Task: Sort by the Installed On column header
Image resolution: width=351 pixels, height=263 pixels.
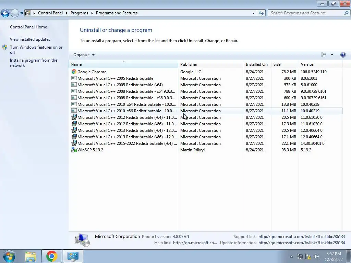Action: (x=257, y=64)
